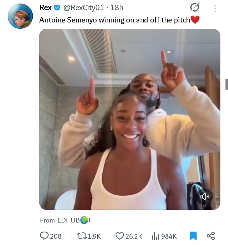
Task: Unmute the video with speaker icon
Action: (205, 197)
